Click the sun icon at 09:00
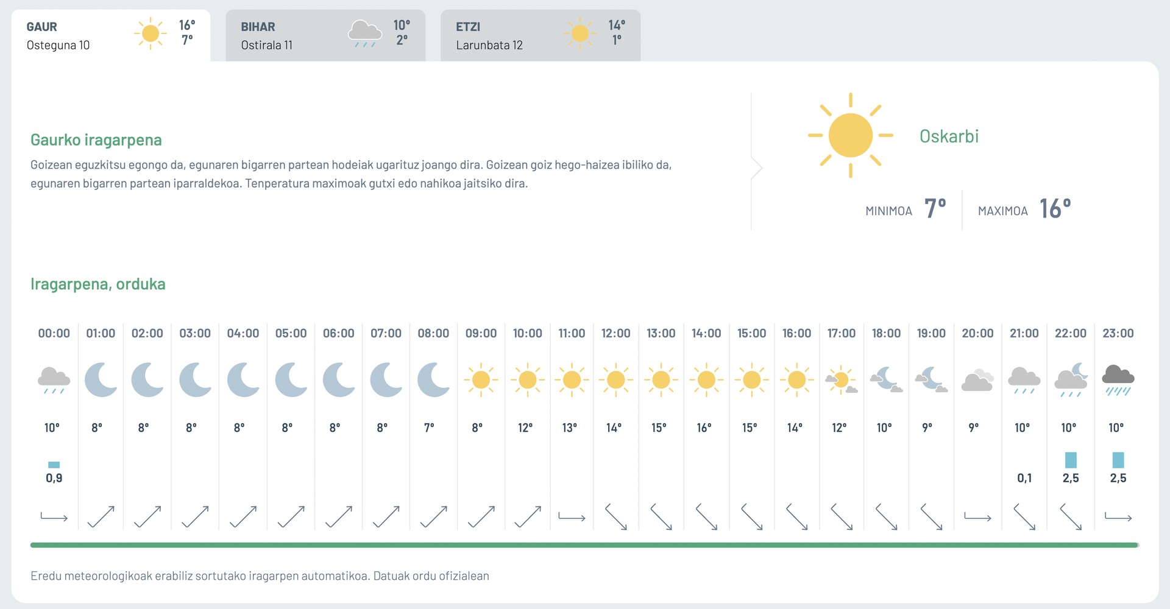Screen dimensions: 1170x609 pos(481,380)
